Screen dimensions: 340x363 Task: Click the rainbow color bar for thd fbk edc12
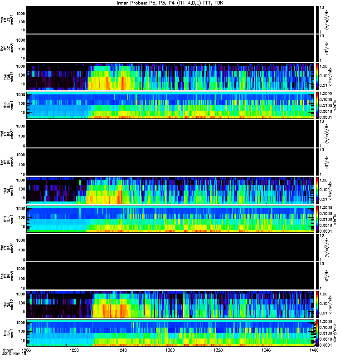[317, 191]
